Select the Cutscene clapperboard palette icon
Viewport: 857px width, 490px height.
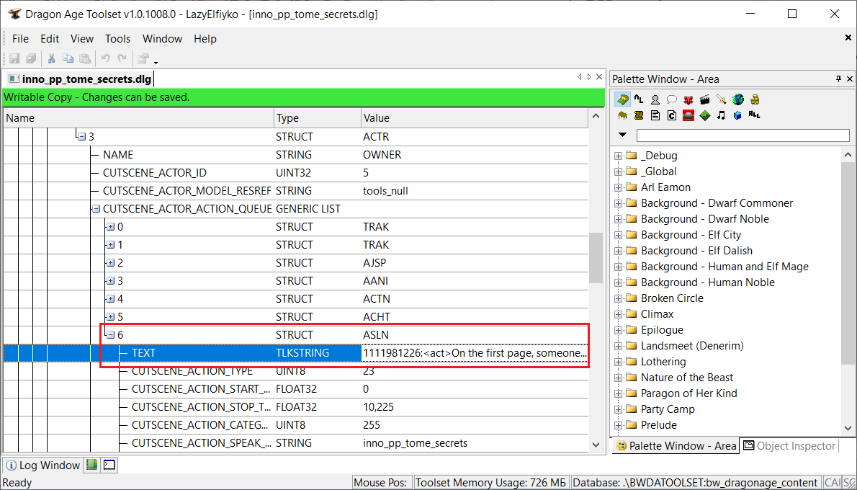pos(705,99)
